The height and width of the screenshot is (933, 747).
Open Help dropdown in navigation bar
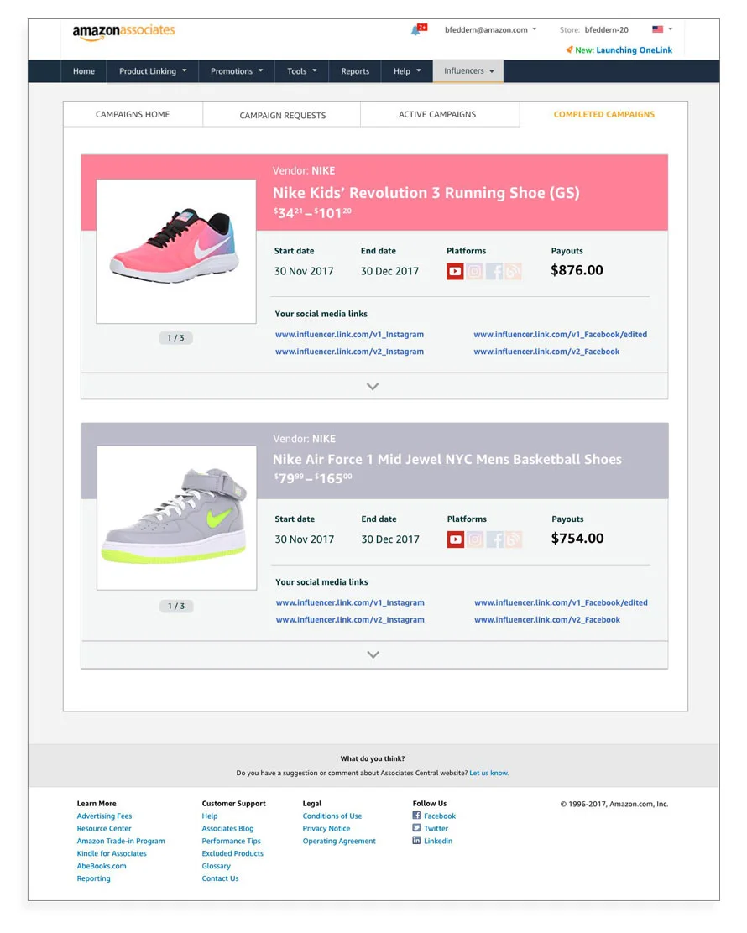[x=407, y=71]
